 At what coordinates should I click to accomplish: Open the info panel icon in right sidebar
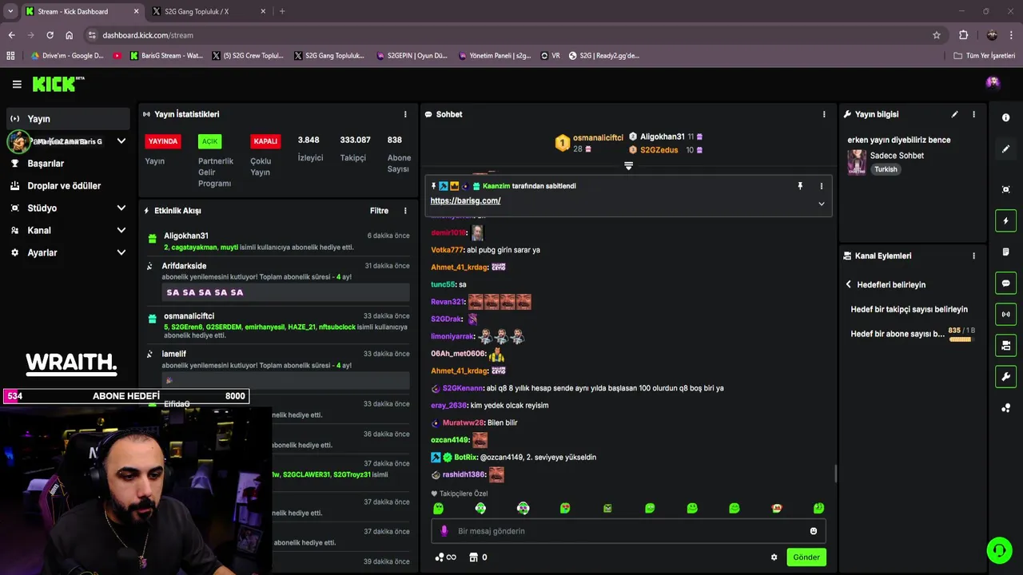(1005, 117)
